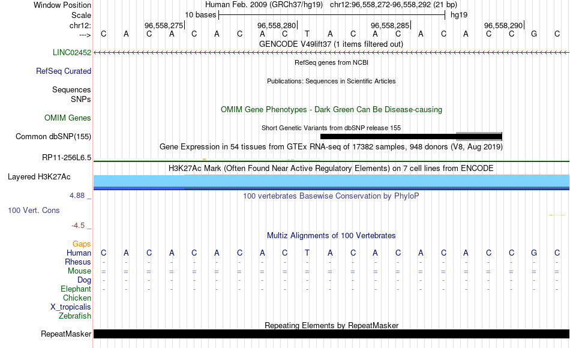This screenshot has width=570, height=348.
Task: Click the X_tropicalis alignment row label
Action: [x=71, y=307]
